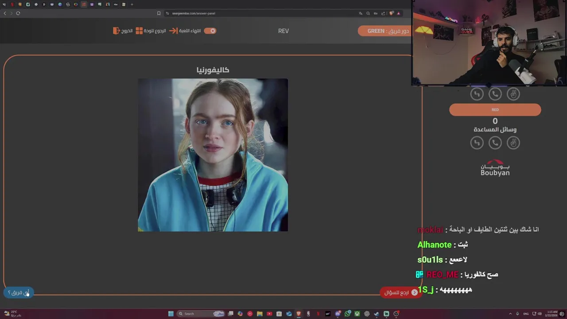Click the أي فريق؟ which team button
Viewport: 567px width, 319px height.
click(x=19, y=292)
